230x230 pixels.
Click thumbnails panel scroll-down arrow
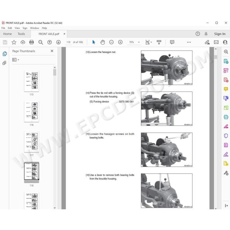[x=55, y=208]
